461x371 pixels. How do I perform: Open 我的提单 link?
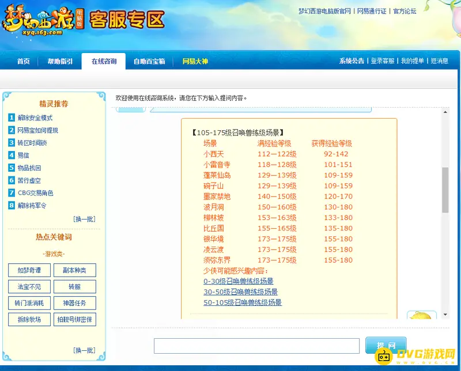point(413,61)
